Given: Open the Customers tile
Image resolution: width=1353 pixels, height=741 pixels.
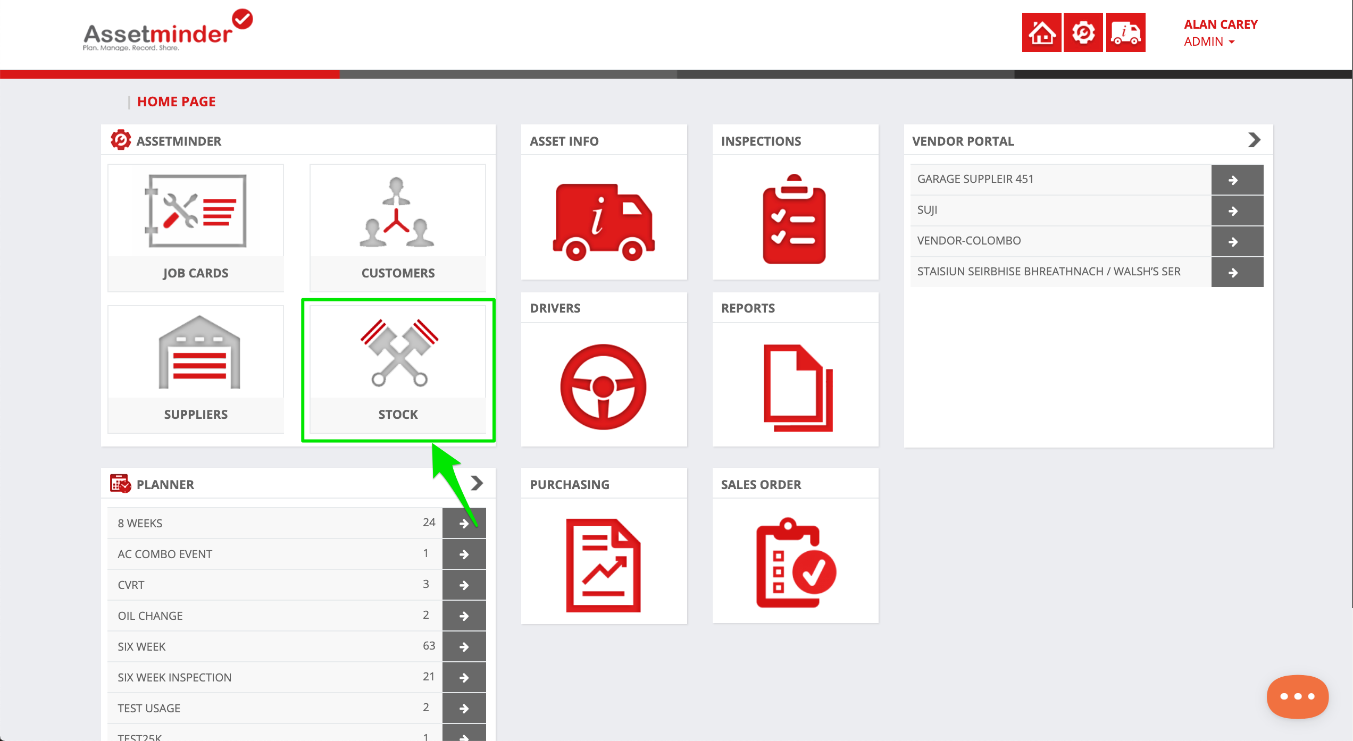Looking at the screenshot, I should click(398, 228).
